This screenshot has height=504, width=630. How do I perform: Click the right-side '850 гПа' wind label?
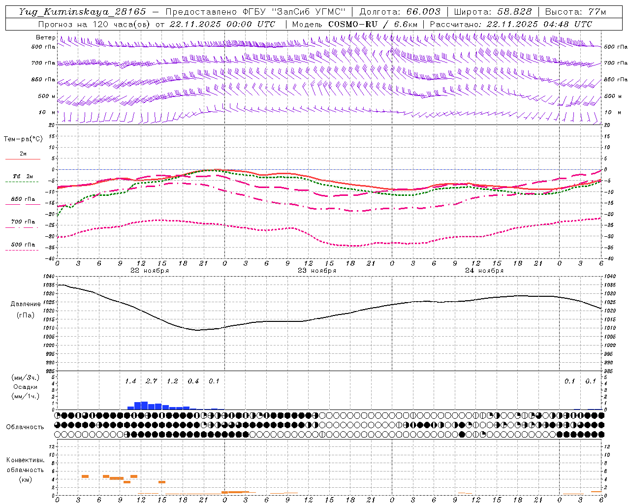(x=616, y=79)
